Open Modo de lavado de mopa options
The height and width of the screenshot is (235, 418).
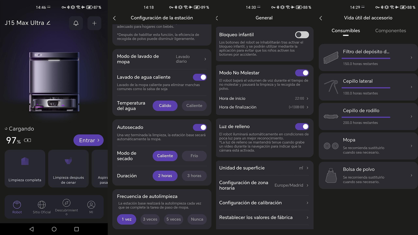click(162, 59)
